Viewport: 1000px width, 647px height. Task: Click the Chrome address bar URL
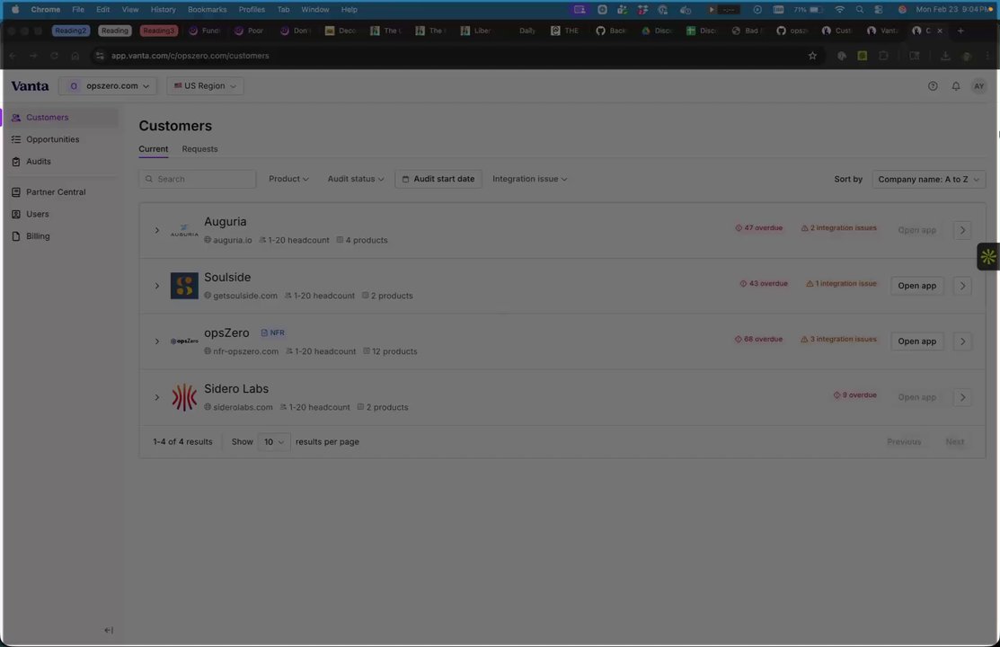pos(190,56)
